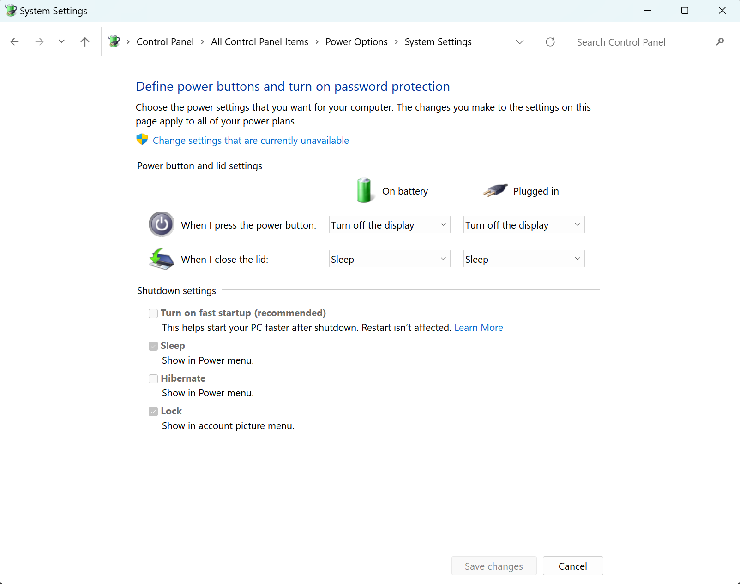
Task: Open Change settings that are currently unavailable
Action: point(251,141)
